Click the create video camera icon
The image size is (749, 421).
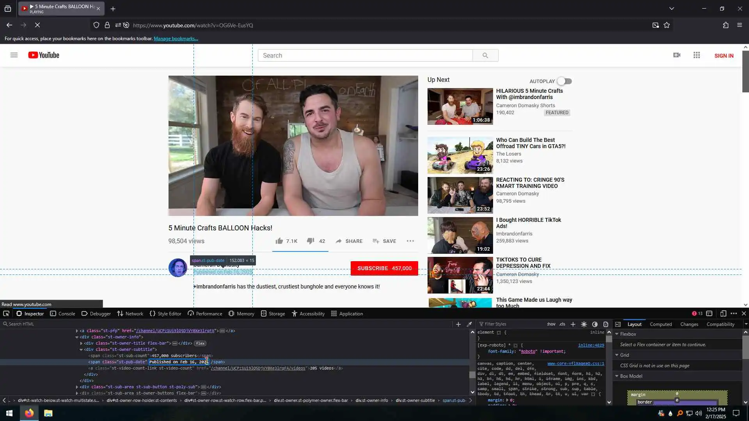point(677,55)
